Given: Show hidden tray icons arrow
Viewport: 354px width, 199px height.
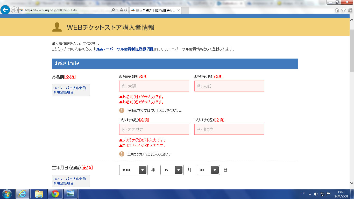Looking at the screenshot, I should pos(309,194).
